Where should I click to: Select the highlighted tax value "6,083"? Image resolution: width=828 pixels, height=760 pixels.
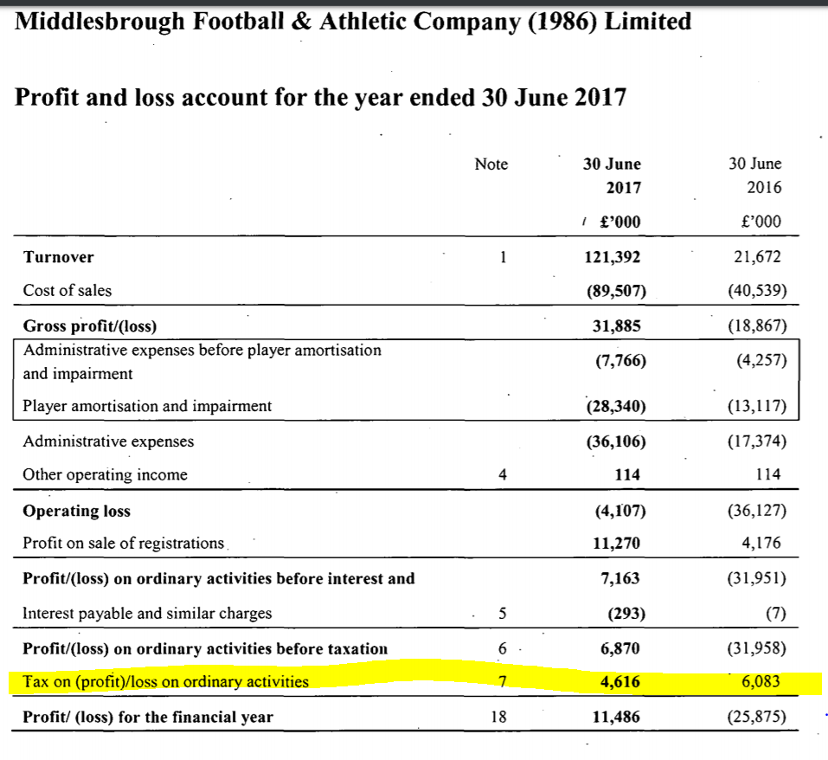(x=761, y=682)
